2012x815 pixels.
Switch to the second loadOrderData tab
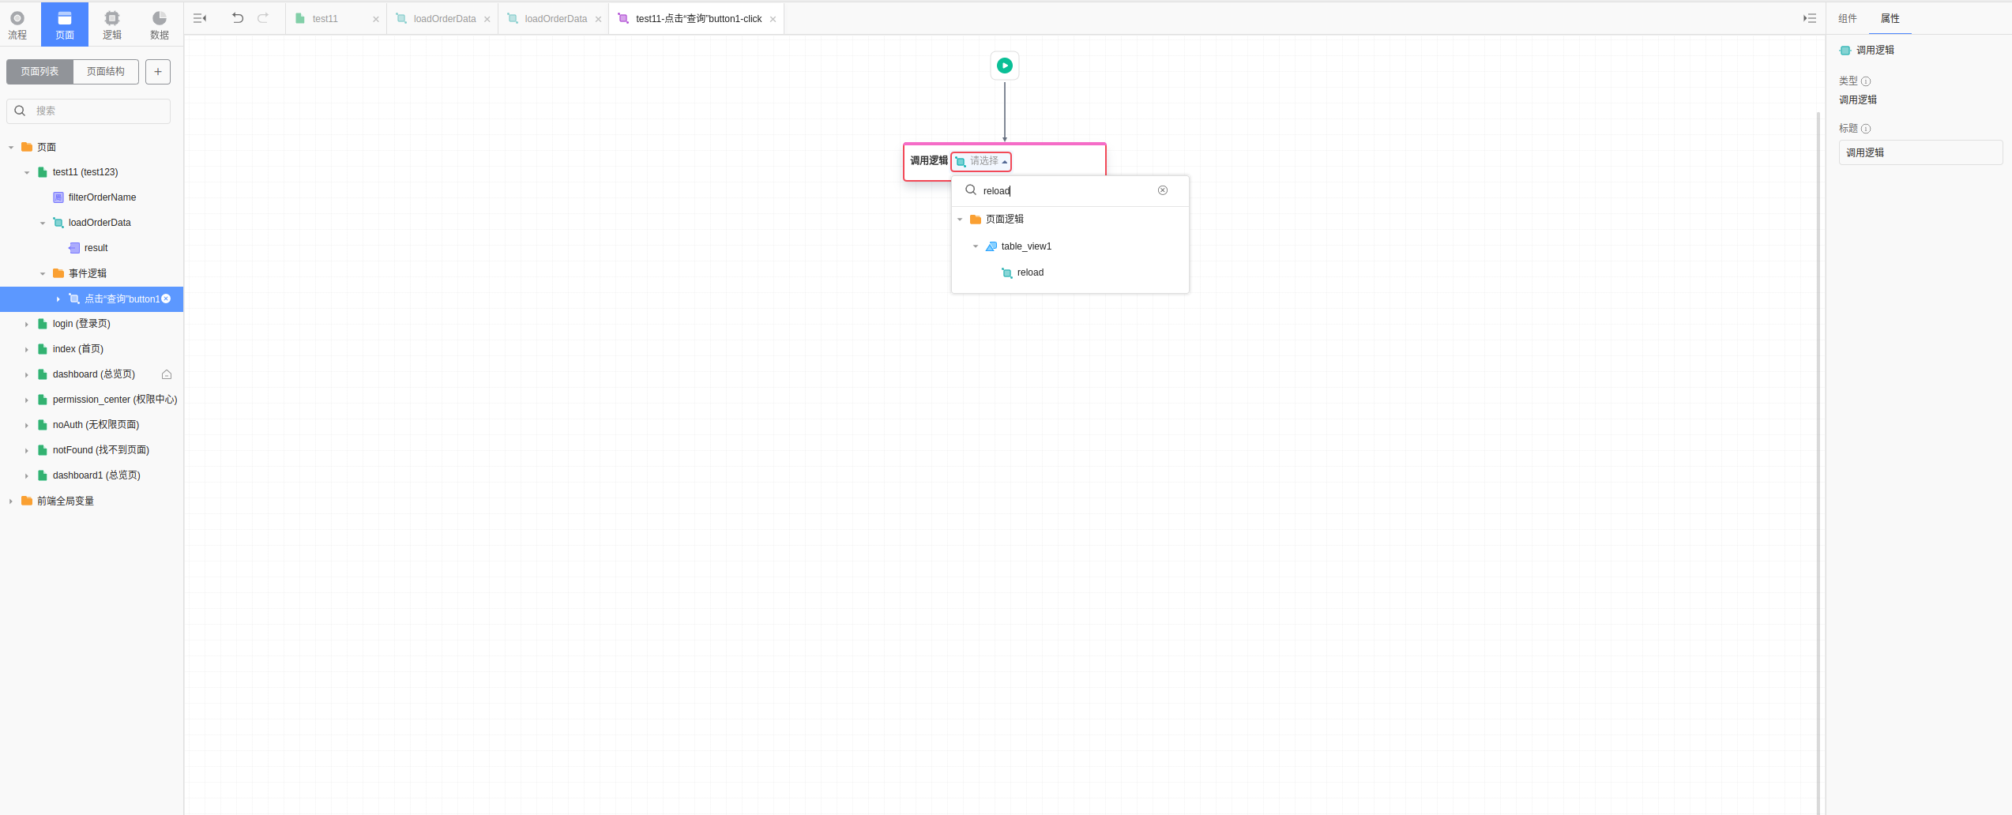click(555, 19)
